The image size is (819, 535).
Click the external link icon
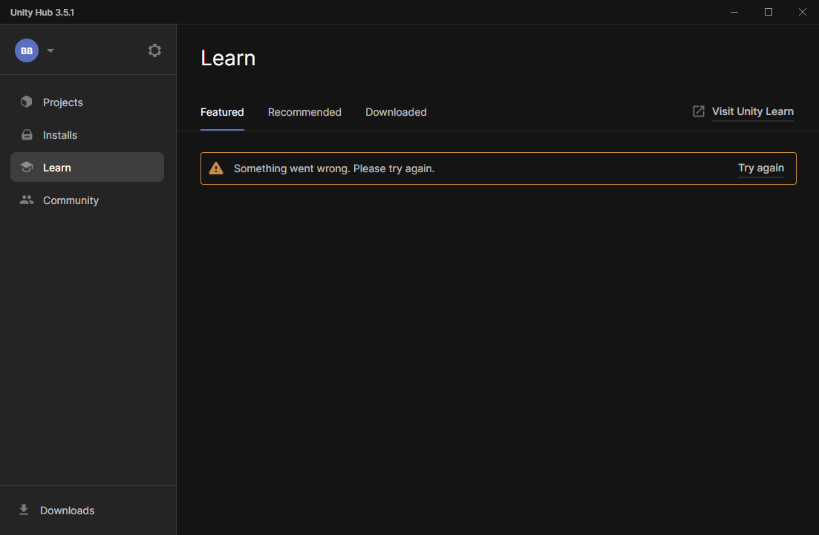(x=699, y=111)
